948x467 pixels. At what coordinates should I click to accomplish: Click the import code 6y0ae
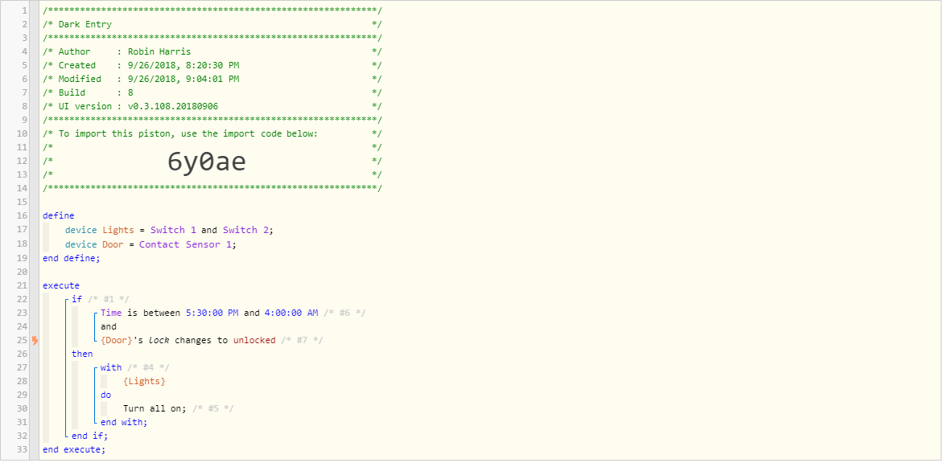click(x=207, y=162)
